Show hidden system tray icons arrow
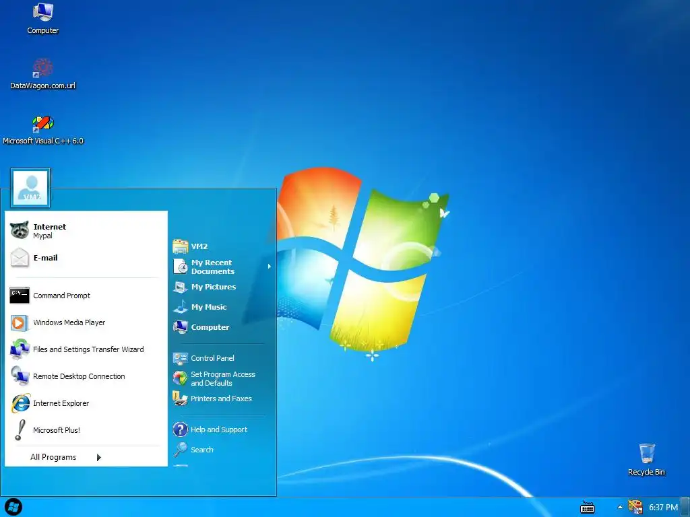690x517 pixels. tap(620, 508)
